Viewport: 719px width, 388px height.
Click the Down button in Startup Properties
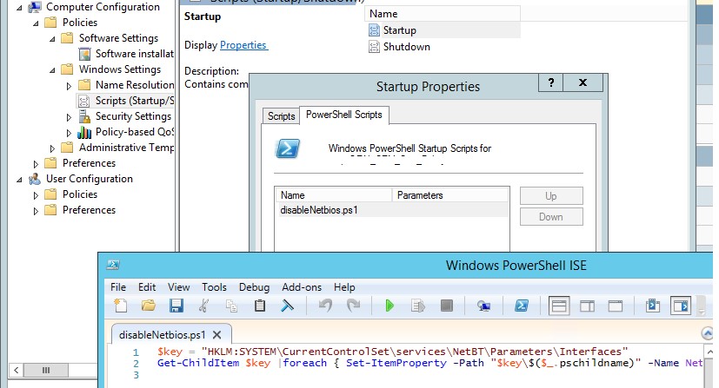pyautogui.click(x=551, y=217)
